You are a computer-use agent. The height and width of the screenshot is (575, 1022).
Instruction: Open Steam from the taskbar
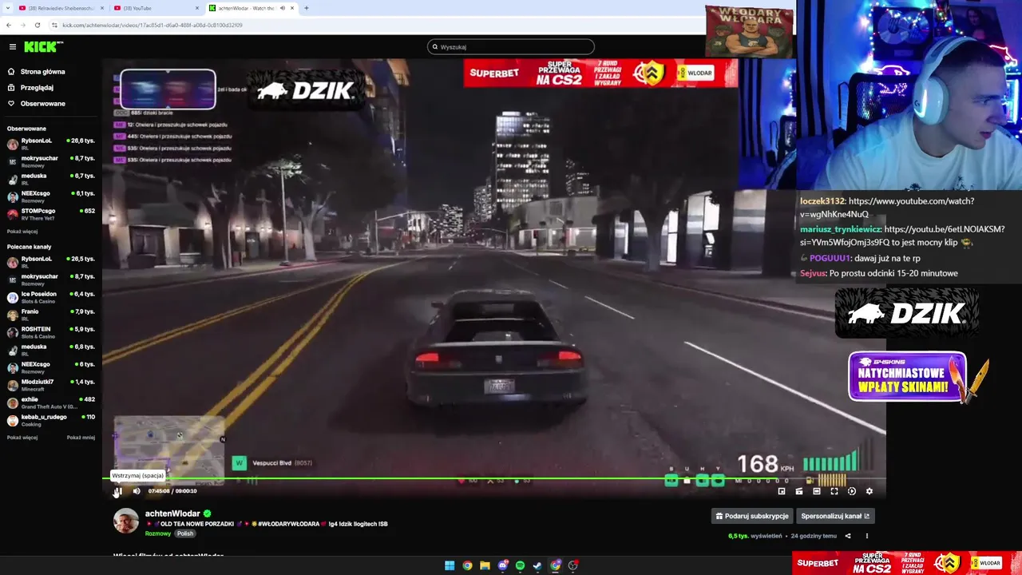(538, 565)
